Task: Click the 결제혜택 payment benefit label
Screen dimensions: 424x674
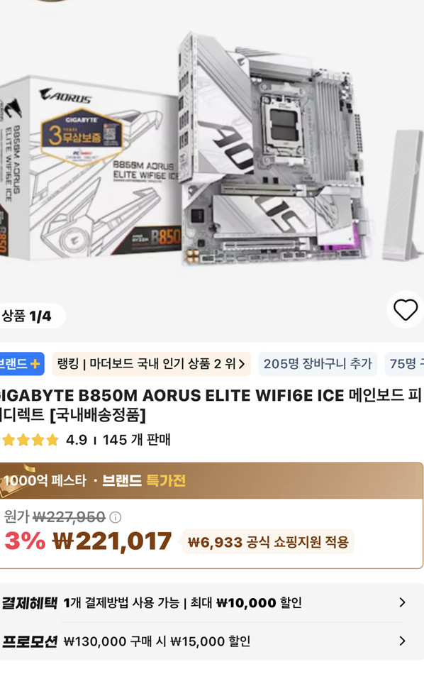Action: coord(29,602)
